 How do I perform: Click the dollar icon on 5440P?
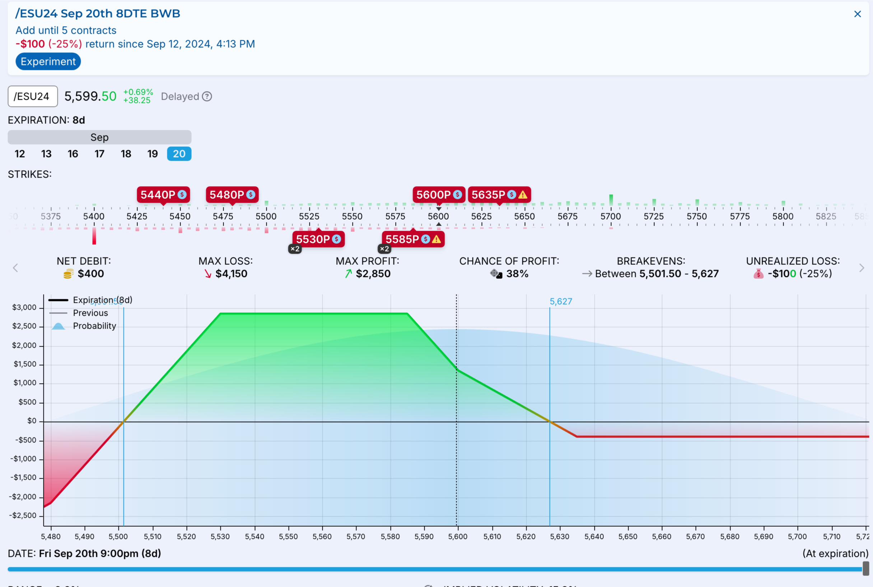tap(182, 195)
